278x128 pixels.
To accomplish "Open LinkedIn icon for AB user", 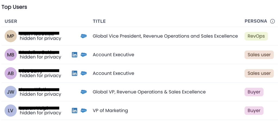I will 74,73.
